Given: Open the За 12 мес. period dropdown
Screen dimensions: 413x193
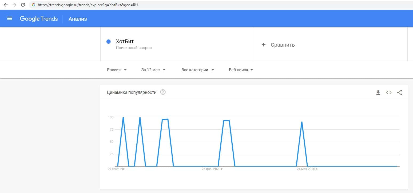Looking at the screenshot, I should tap(153, 70).
